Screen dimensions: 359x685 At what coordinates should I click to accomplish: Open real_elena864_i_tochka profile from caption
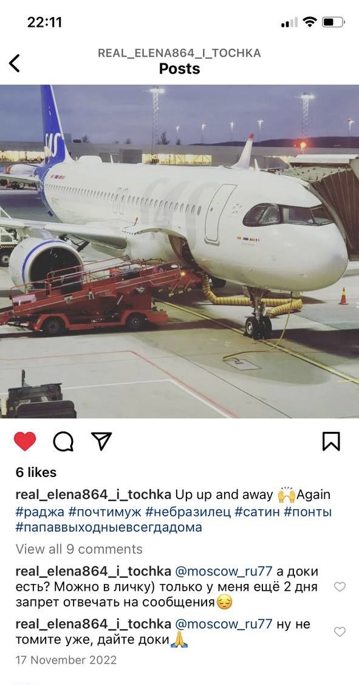pos(94,495)
